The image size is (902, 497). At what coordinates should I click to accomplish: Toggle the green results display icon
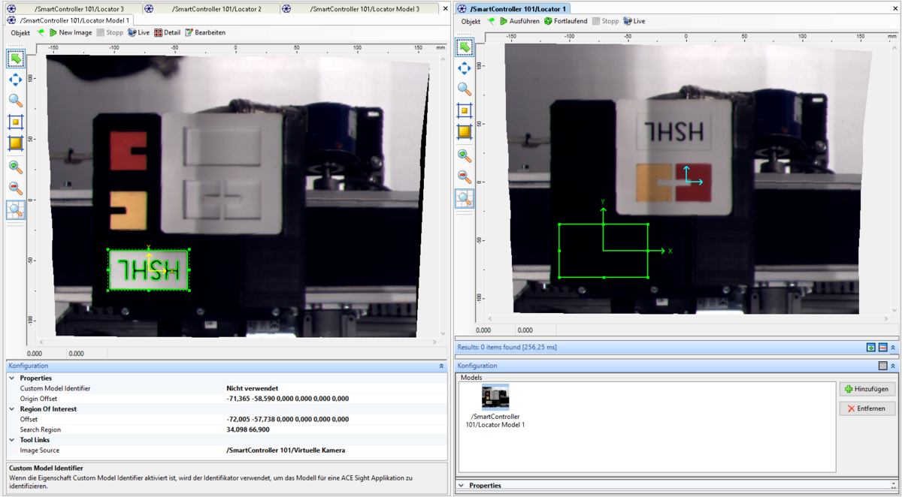point(870,348)
